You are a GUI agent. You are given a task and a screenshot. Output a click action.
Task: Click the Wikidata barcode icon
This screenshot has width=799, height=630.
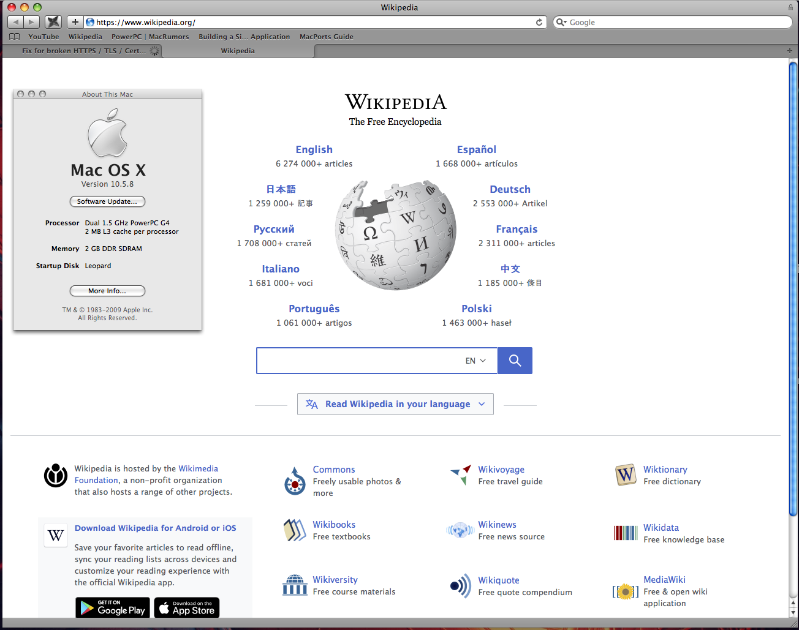[626, 533]
